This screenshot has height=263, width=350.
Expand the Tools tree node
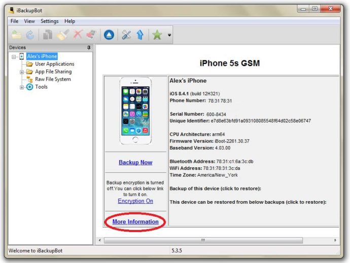coord(22,87)
